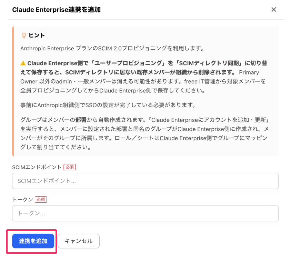Close the Claude Enterprise連携を追加 dialog

pyautogui.click(x=274, y=9)
